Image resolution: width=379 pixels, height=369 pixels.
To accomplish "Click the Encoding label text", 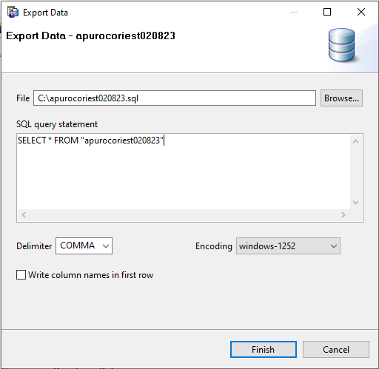I will (x=214, y=246).
